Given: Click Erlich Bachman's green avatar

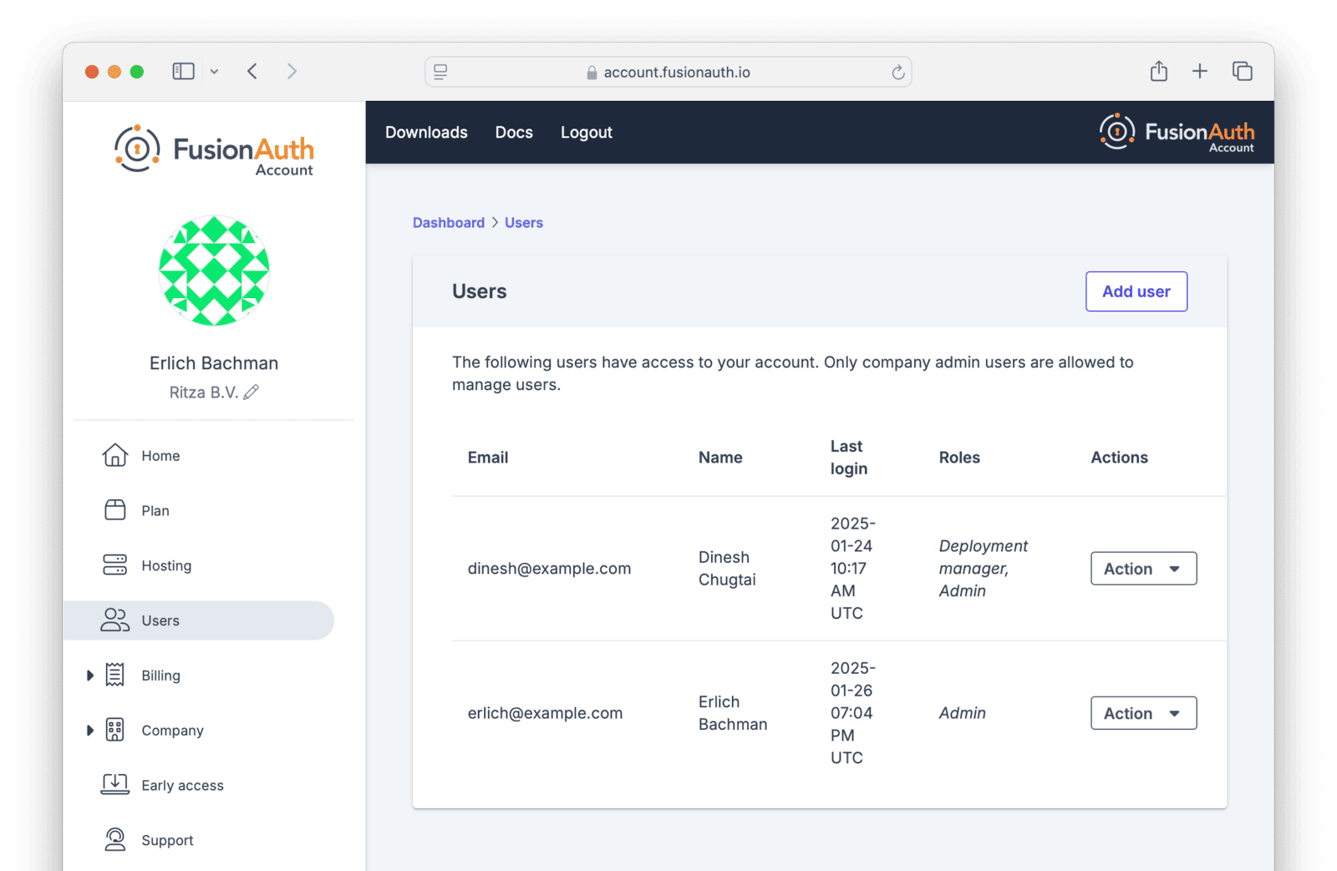Looking at the screenshot, I should point(214,271).
